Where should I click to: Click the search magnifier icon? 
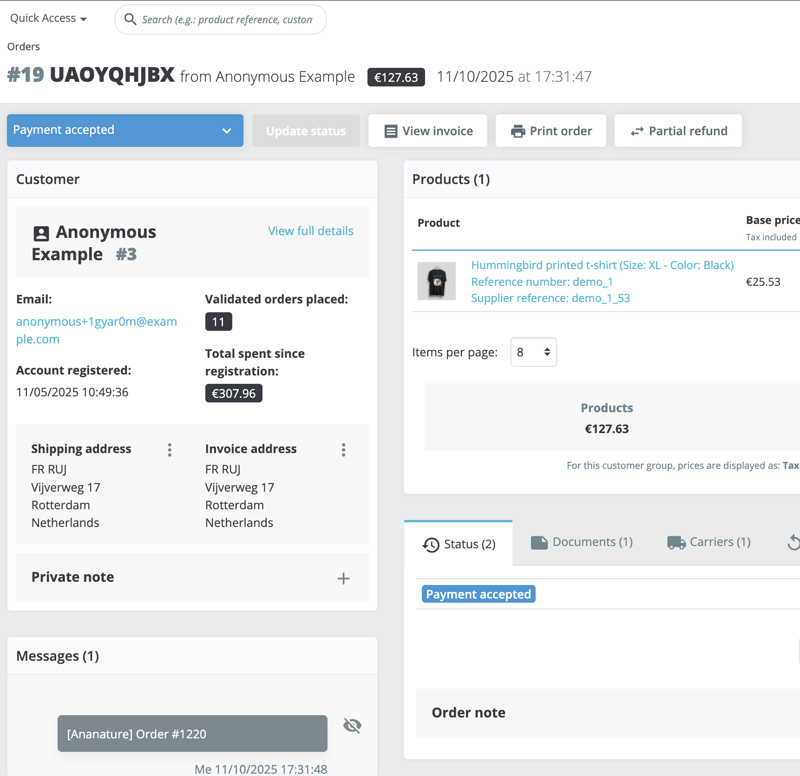pyautogui.click(x=131, y=19)
